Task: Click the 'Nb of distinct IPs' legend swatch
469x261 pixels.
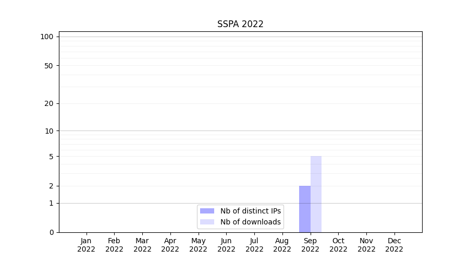Action: (207, 211)
